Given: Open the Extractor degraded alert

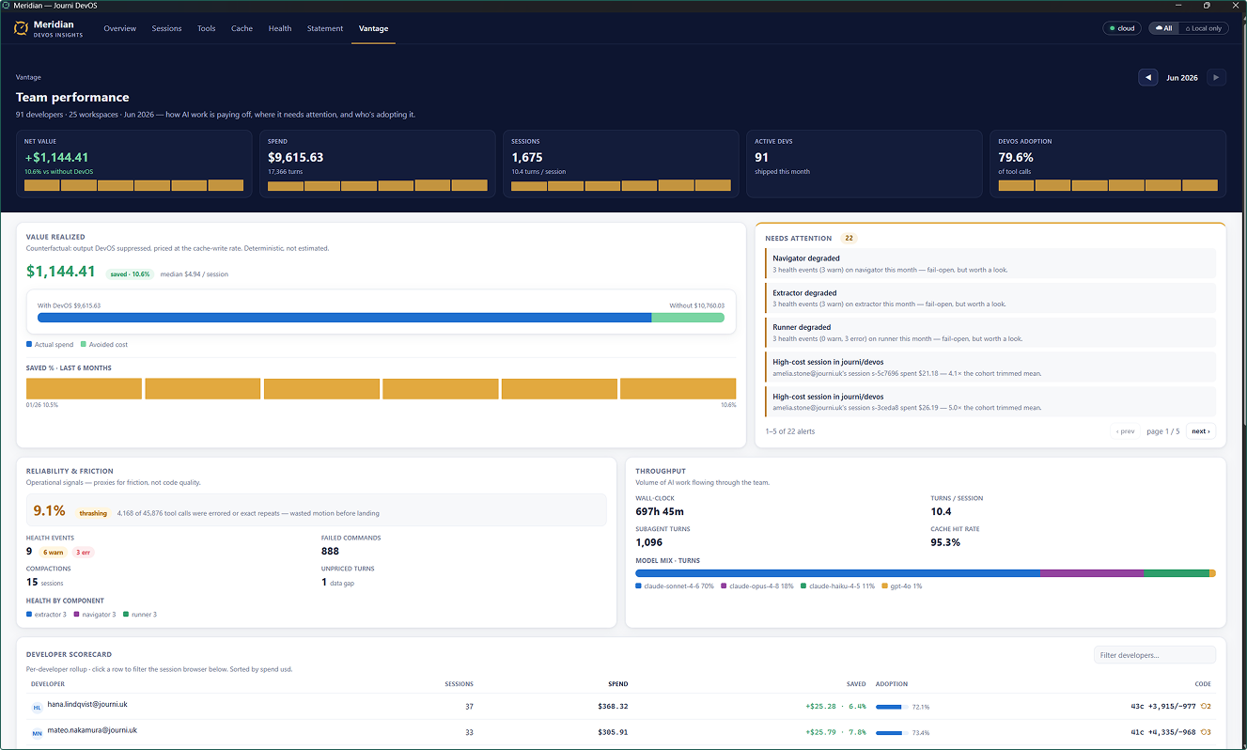Looking at the screenshot, I should [990, 298].
